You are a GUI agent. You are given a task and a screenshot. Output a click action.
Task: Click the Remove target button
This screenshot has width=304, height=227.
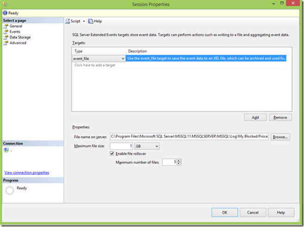(x=280, y=118)
